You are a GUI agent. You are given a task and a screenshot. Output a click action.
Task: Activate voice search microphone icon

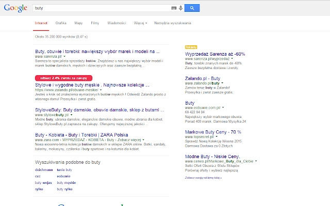tap(180, 8)
